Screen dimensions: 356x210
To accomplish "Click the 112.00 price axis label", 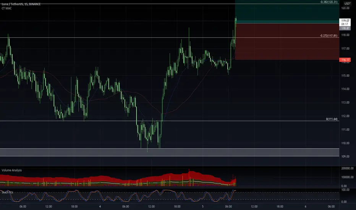I will [x=345, y=116].
